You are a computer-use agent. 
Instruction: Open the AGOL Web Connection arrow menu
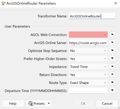pyautogui.click(x=112, y=35)
